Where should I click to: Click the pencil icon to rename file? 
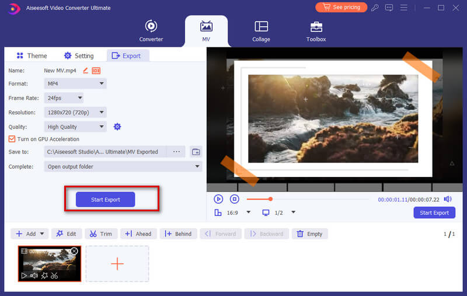coord(85,71)
